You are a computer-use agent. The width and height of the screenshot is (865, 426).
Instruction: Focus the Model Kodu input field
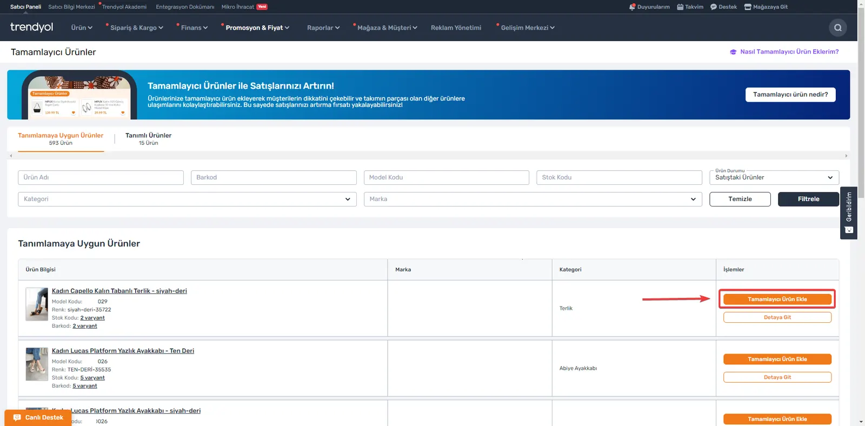447,177
